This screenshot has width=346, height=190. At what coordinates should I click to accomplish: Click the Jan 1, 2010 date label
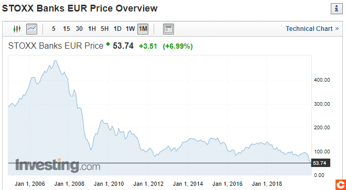(109, 184)
